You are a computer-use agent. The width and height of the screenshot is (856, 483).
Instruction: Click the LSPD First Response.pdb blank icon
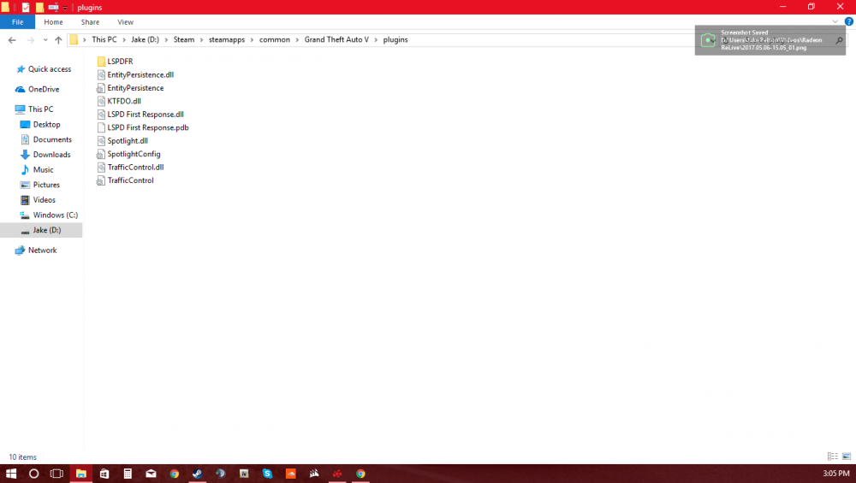[101, 127]
